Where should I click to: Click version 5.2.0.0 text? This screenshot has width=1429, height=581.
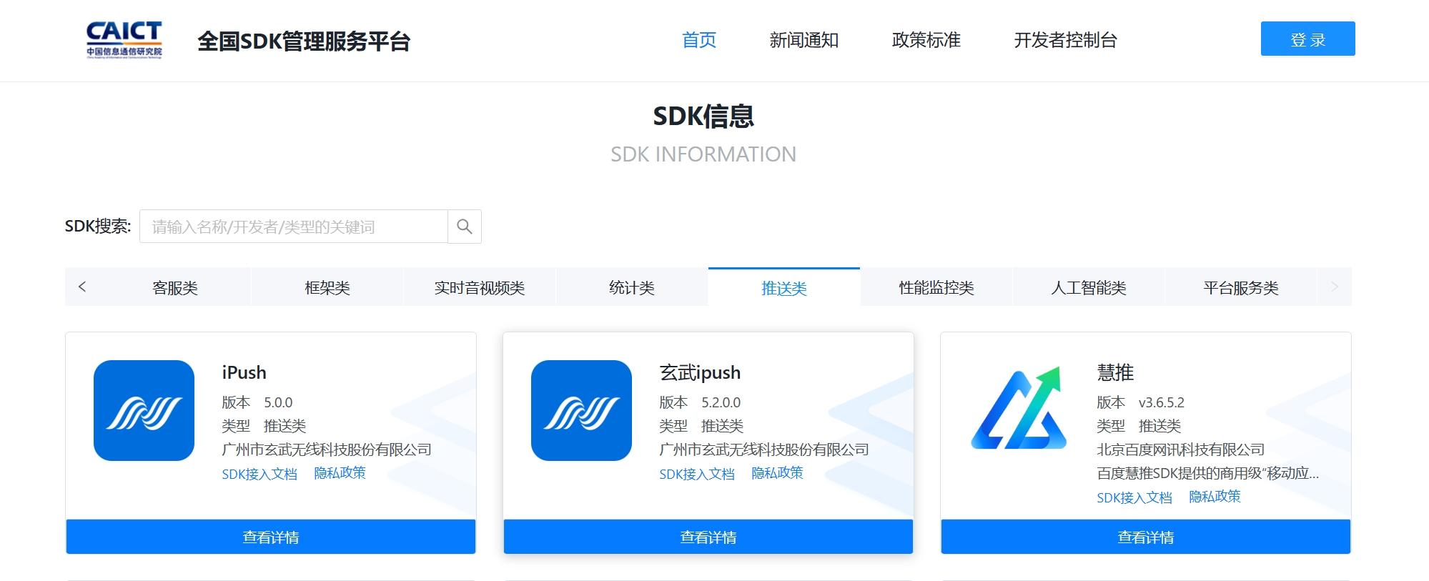click(721, 402)
